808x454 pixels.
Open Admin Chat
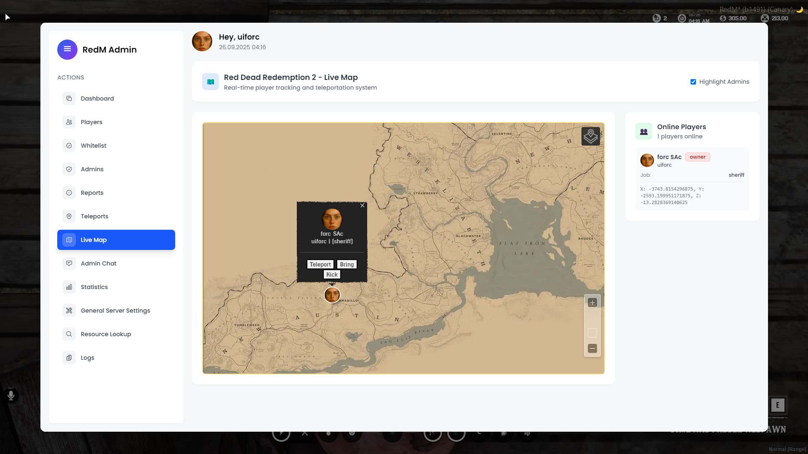pos(116,263)
